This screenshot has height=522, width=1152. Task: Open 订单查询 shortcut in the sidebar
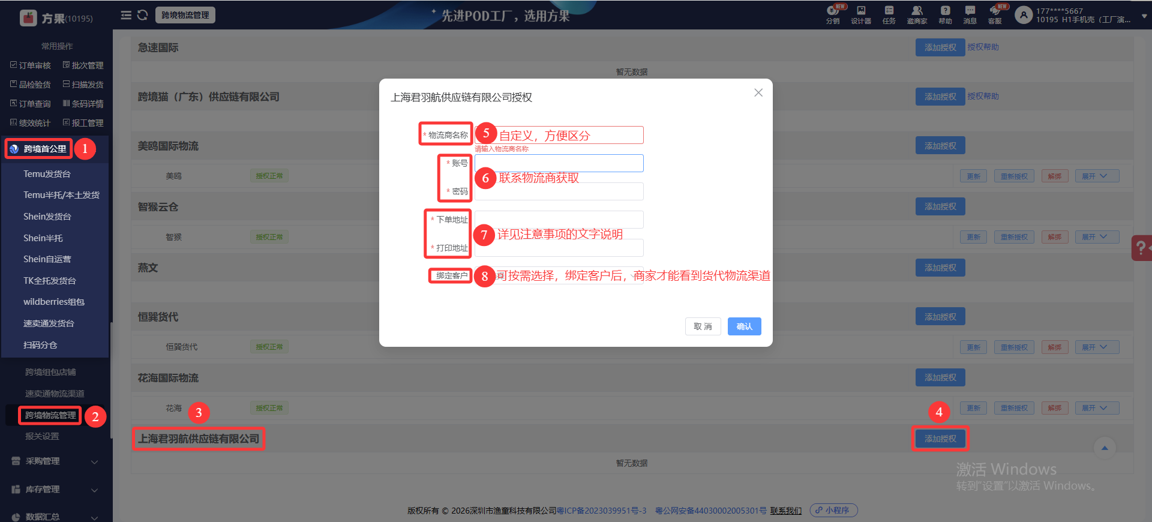pyautogui.click(x=31, y=104)
